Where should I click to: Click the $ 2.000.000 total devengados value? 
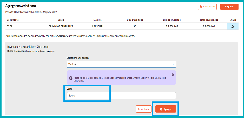click(x=209, y=26)
